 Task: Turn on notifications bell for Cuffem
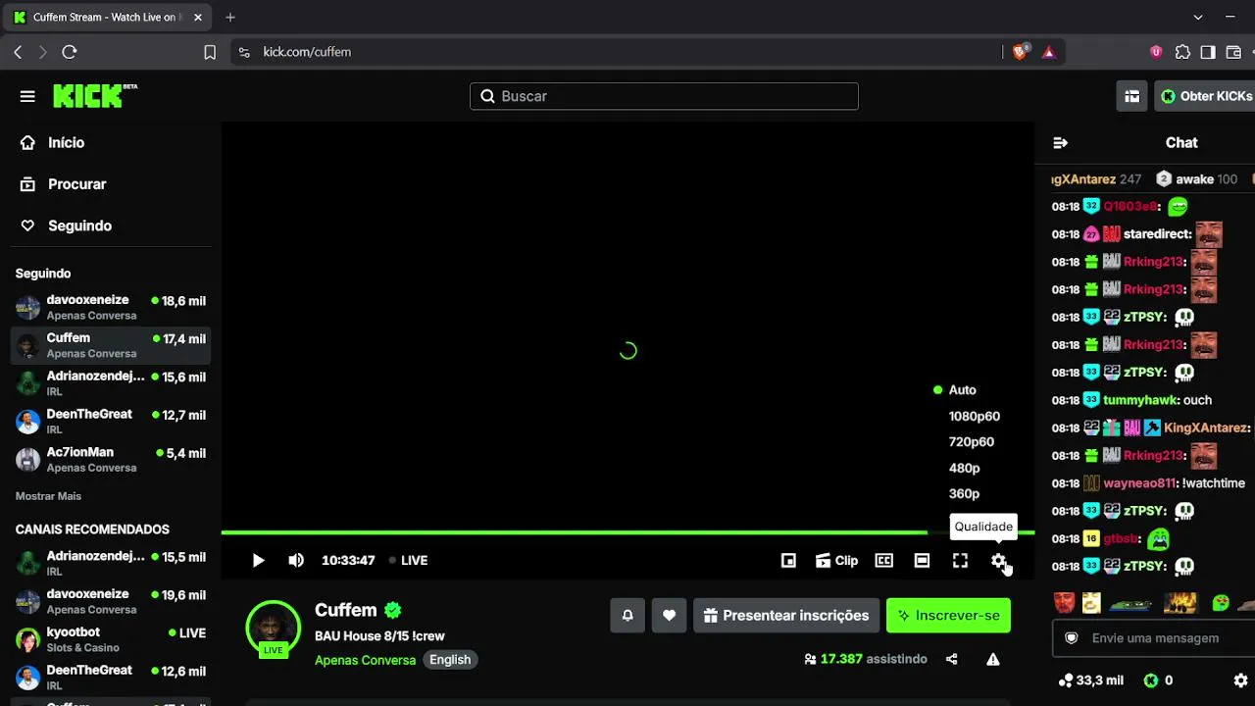coord(627,615)
